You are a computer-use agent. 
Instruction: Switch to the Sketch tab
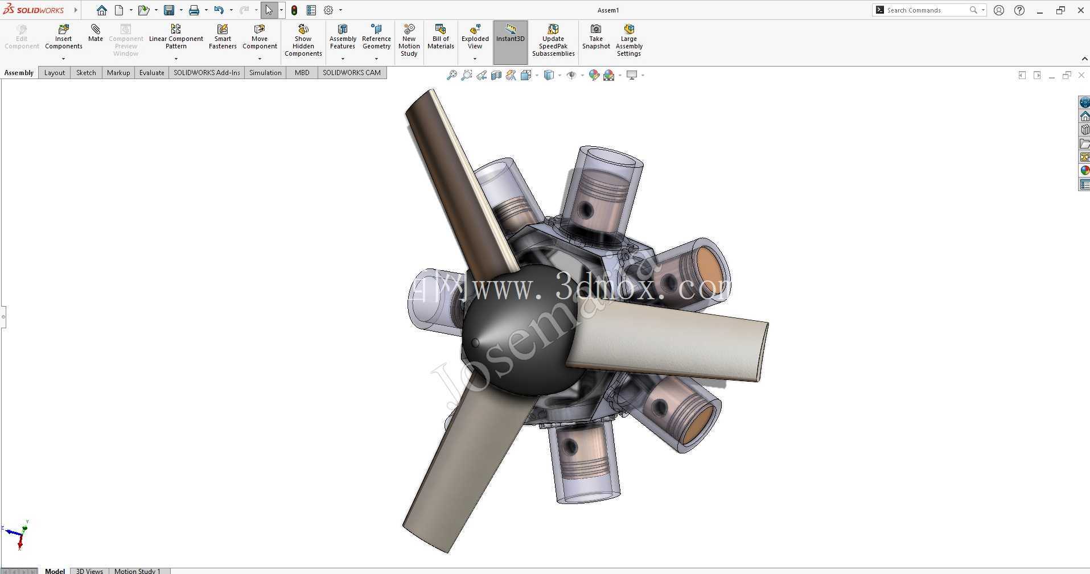click(86, 73)
